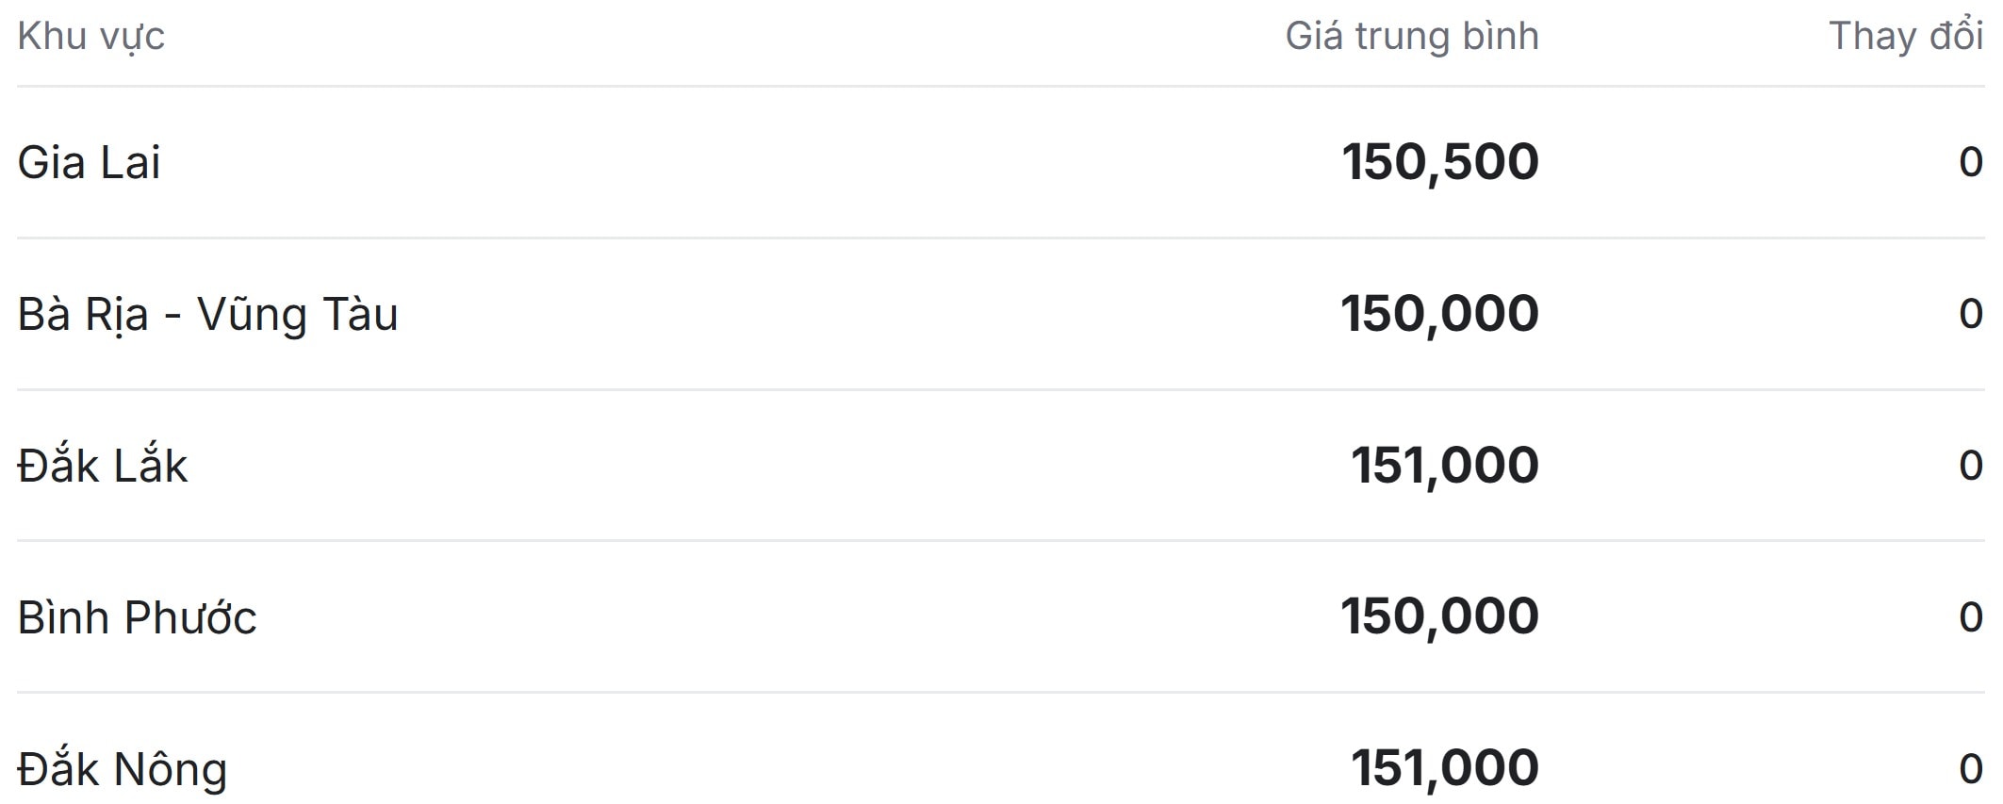Click the change value for Gia Lai

[1970, 162]
